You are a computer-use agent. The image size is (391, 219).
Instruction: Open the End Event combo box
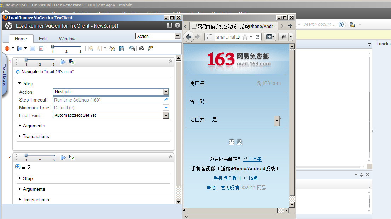pyautogui.click(x=111, y=115)
